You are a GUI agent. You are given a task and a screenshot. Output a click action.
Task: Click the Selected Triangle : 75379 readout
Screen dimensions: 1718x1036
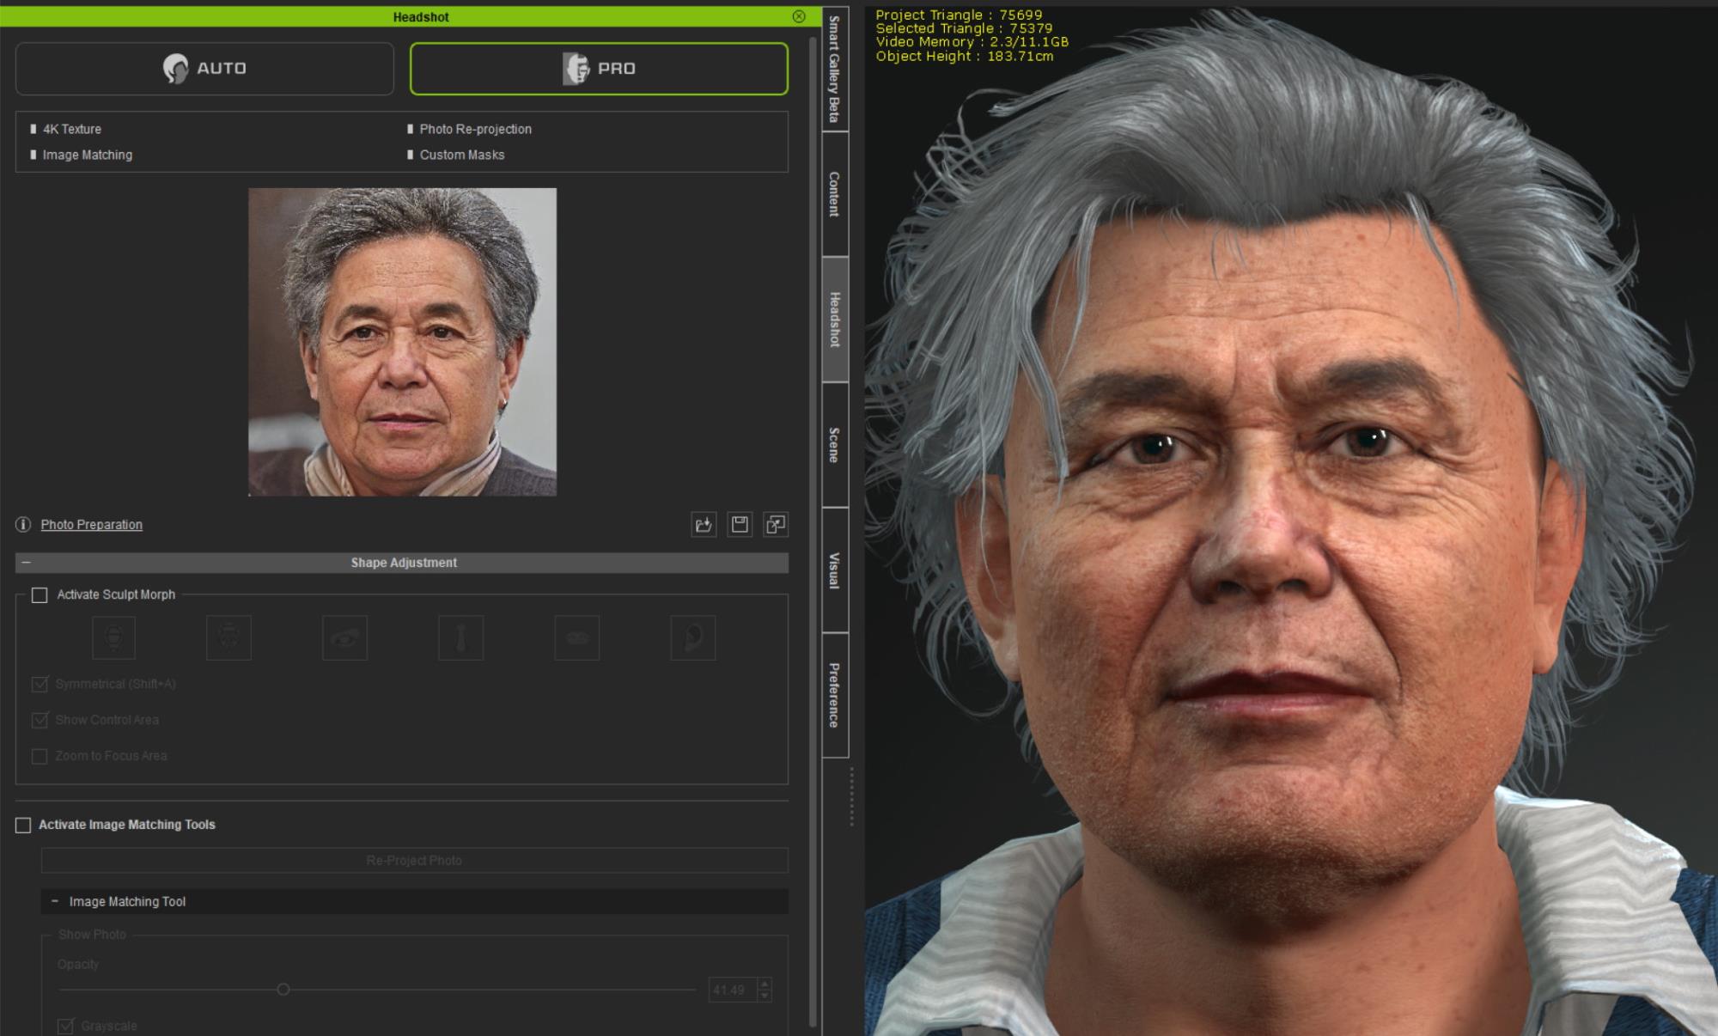pyautogui.click(x=964, y=28)
